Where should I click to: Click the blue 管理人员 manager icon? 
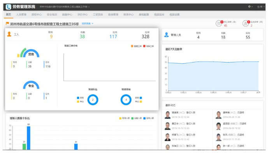(x=166, y=35)
